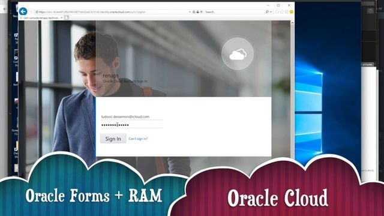Image resolution: width=384 pixels, height=216 pixels.
Task: Click the Sign In button
Action: (x=113, y=139)
